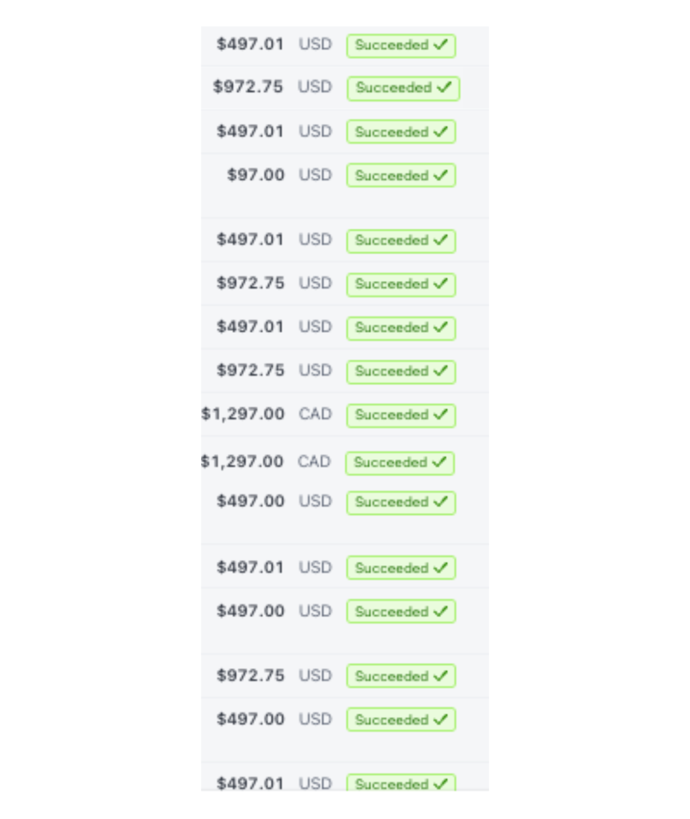This screenshot has height=819, width=690.
Task: Click the checkmark icon in the $97.00 row
Action: (x=441, y=175)
